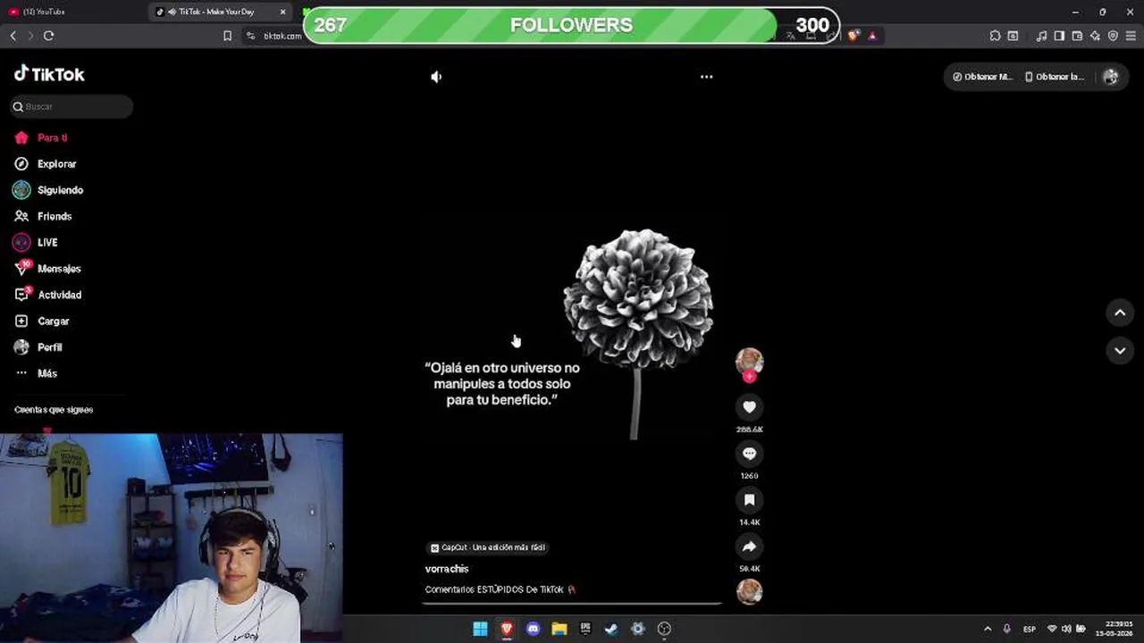The height and width of the screenshot is (643, 1144).
Task: Open OBS Studio from the taskbar
Action: (x=664, y=629)
